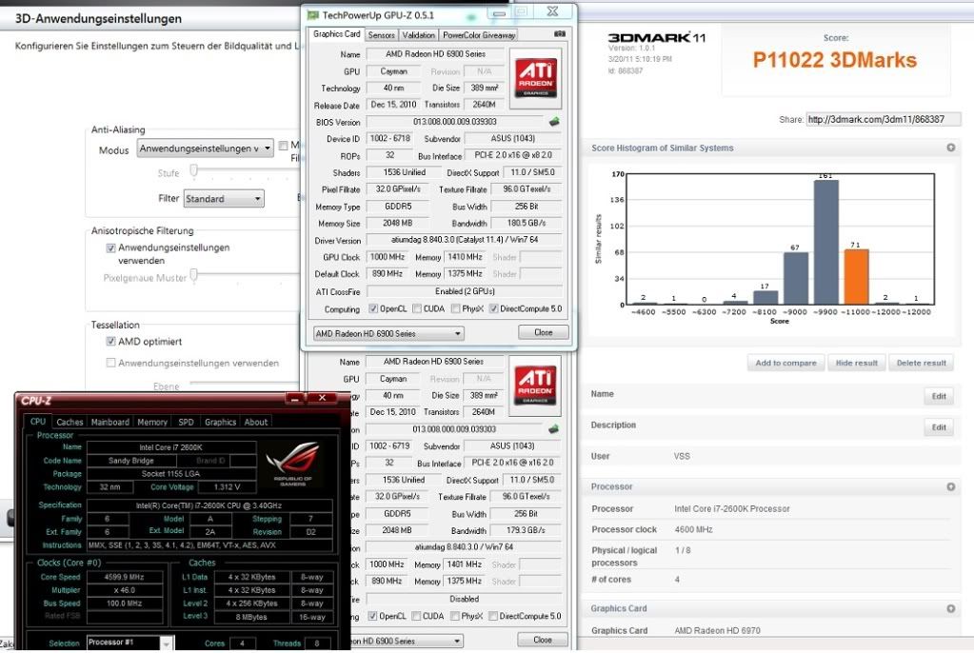The height and width of the screenshot is (653, 974).
Task: Open the Mainboard tab in CPU-Z
Action: pos(109,422)
